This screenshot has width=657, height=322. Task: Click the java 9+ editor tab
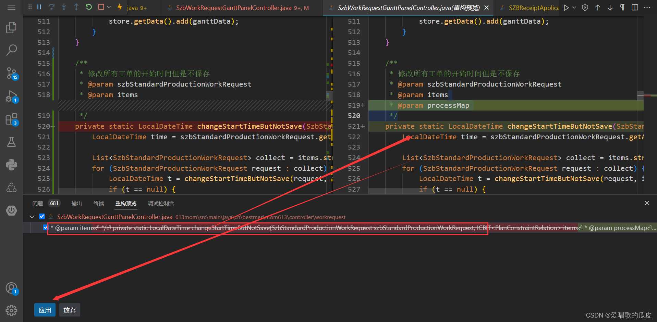pyautogui.click(x=137, y=8)
